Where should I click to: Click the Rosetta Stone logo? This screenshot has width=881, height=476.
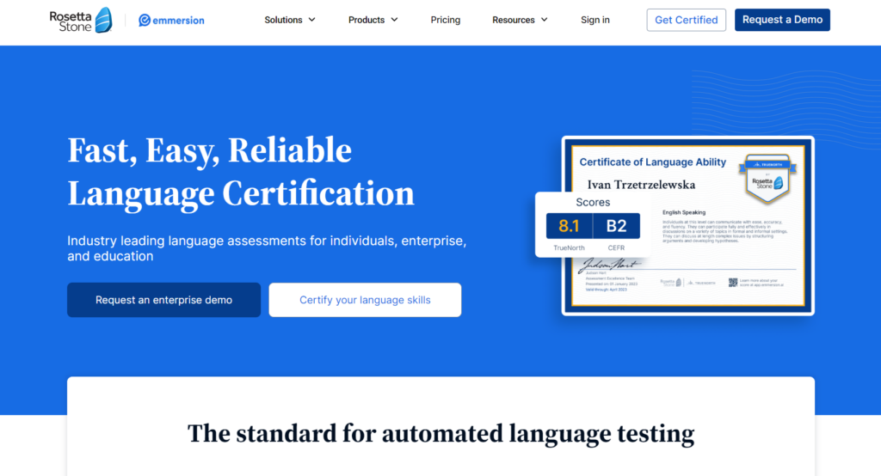pos(80,21)
